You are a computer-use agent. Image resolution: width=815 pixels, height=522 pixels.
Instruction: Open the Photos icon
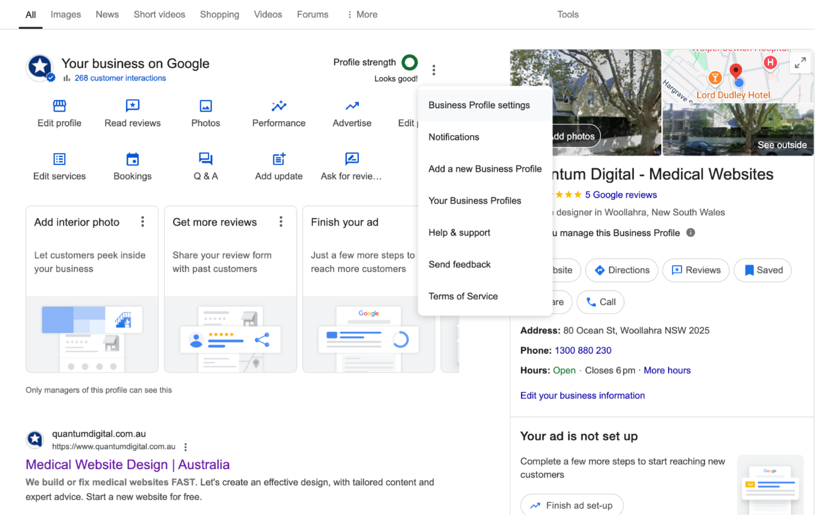pyautogui.click(x=206, y=106)
